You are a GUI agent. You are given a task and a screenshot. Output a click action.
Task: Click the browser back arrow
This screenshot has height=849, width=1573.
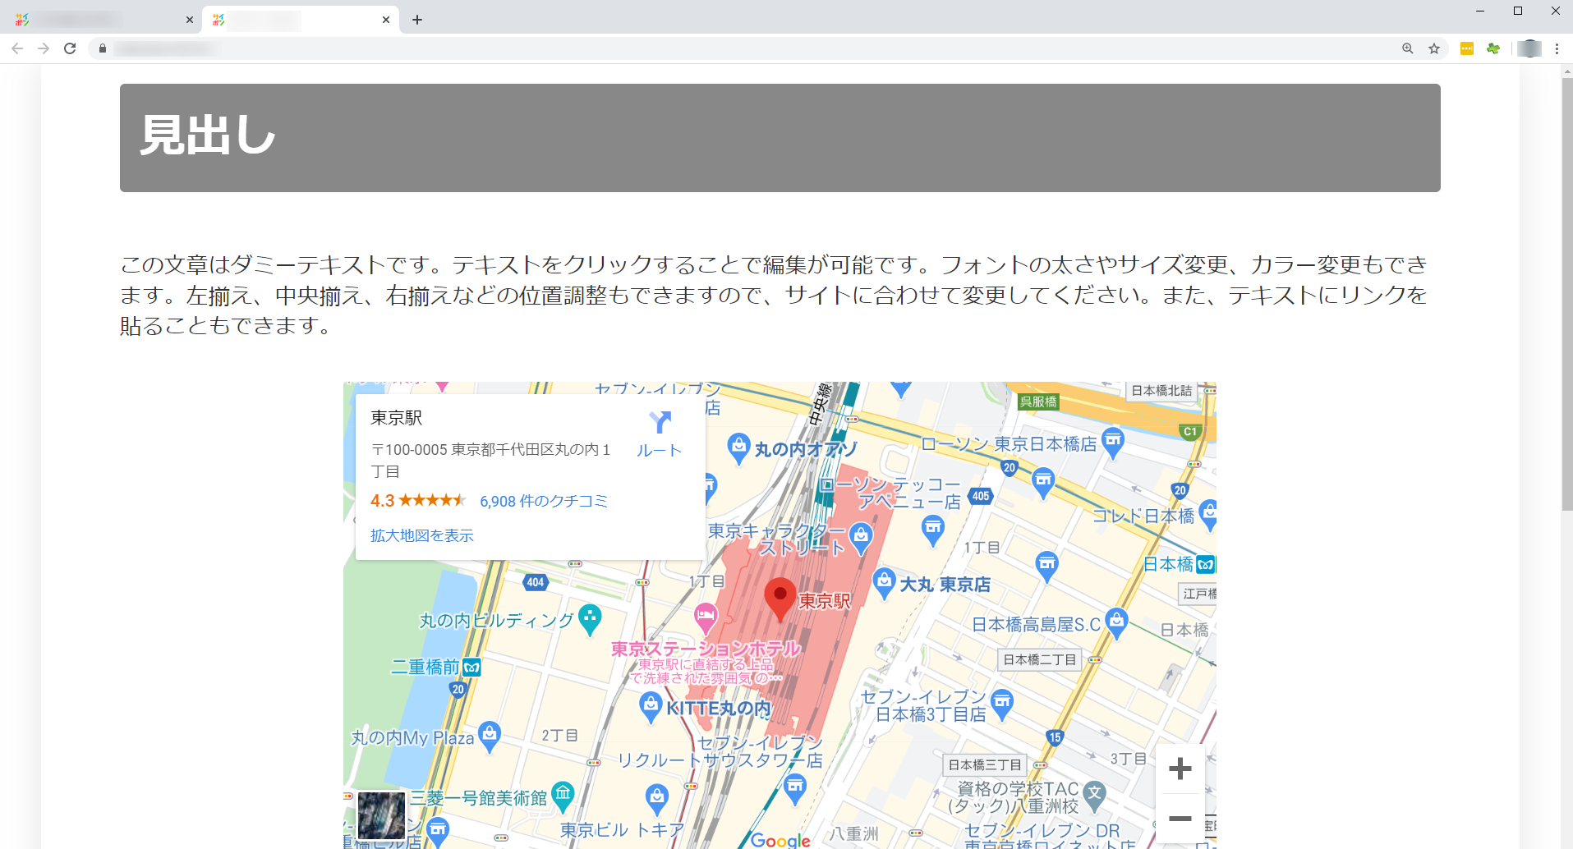pos(17,48)
